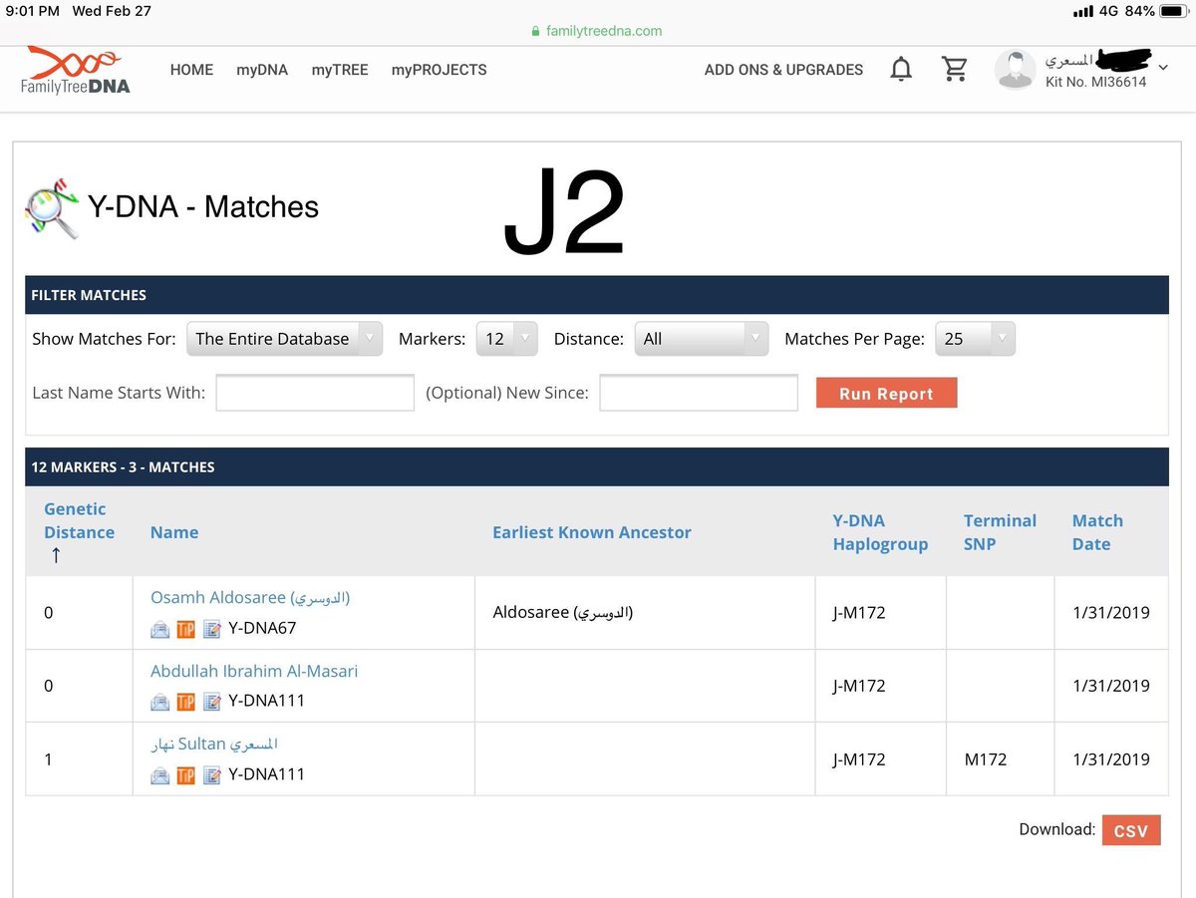Open Osamh Aldosaree's profile link

pos(250,598)
